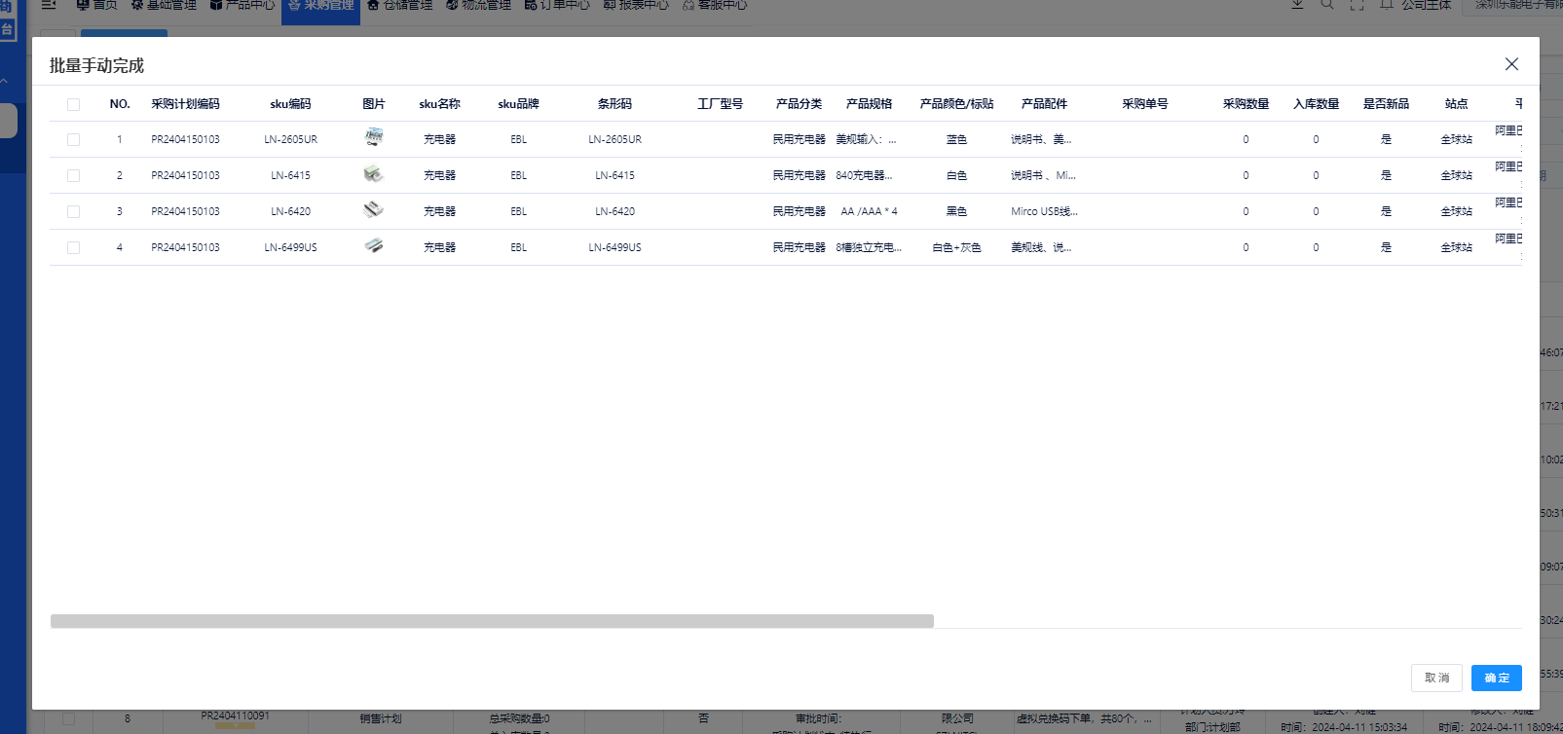Click the download icon in top bar
The width and height of the screenshot is (1563, 734).
coord(1297,5)
